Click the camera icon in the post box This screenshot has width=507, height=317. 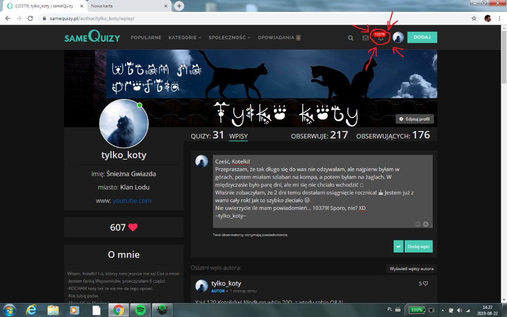[418, 224]
